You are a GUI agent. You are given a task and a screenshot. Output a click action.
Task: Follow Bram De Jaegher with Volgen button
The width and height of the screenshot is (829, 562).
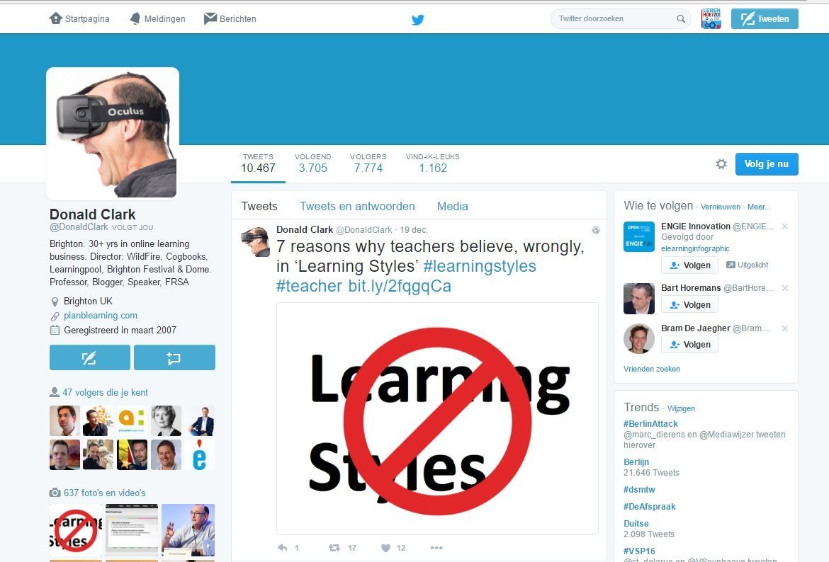[689, 345]
